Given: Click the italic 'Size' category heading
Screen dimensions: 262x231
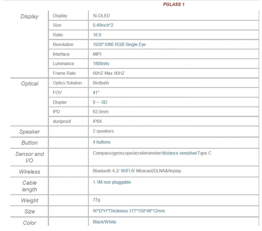Looking at the screenshot, I should point(29,212).
